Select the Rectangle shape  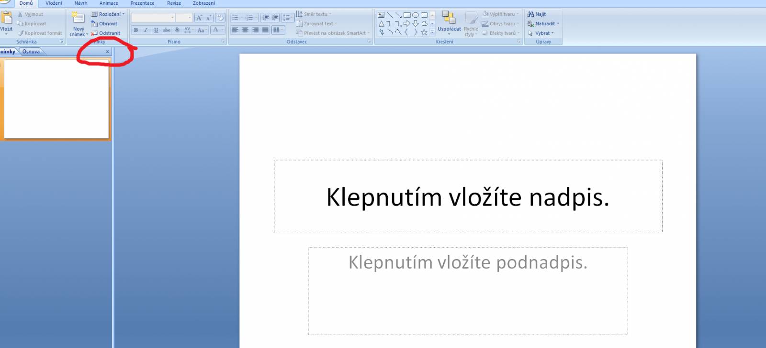[x=407, y=15]
